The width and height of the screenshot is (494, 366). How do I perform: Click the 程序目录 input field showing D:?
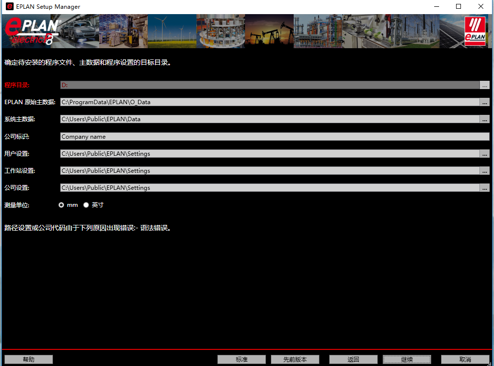click(270, 85)
